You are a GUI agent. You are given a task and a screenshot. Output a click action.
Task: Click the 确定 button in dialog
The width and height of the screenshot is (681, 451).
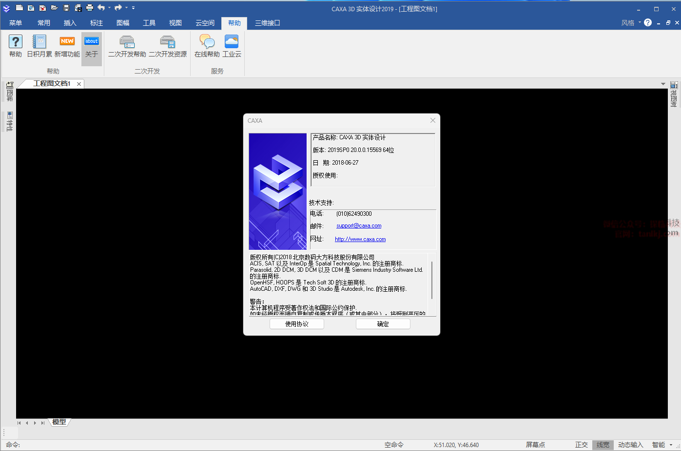(383, 324)
